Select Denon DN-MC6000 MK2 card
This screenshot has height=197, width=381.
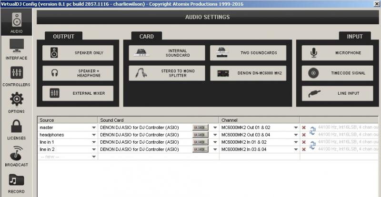(248, 73)
